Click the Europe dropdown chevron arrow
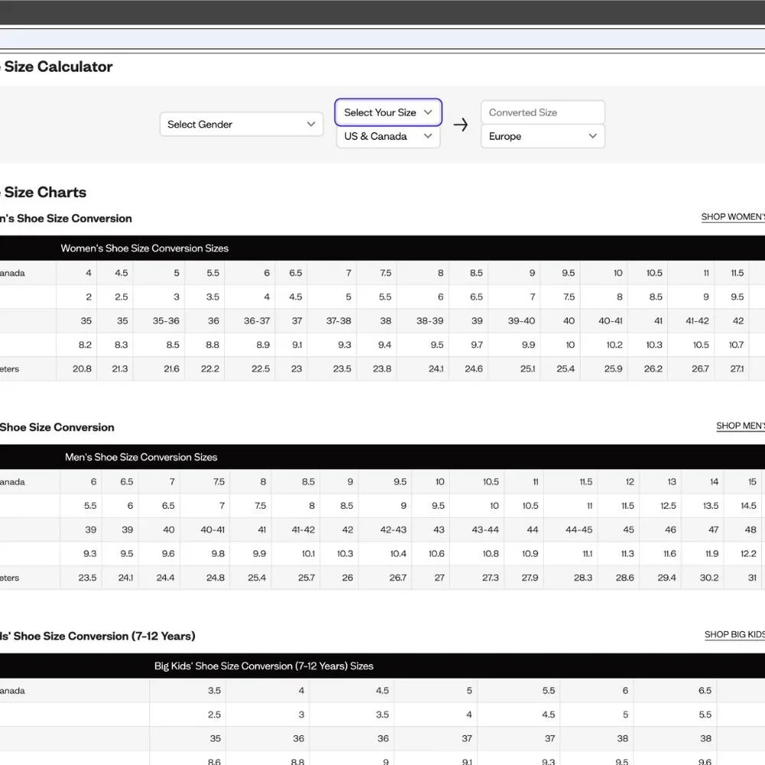This screenshot has height=765, width=765. [592, 136]
